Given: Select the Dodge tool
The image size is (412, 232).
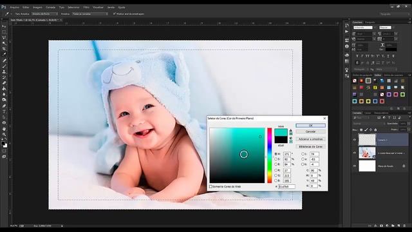Looking at the screenshot, I should tap(4, 100).
